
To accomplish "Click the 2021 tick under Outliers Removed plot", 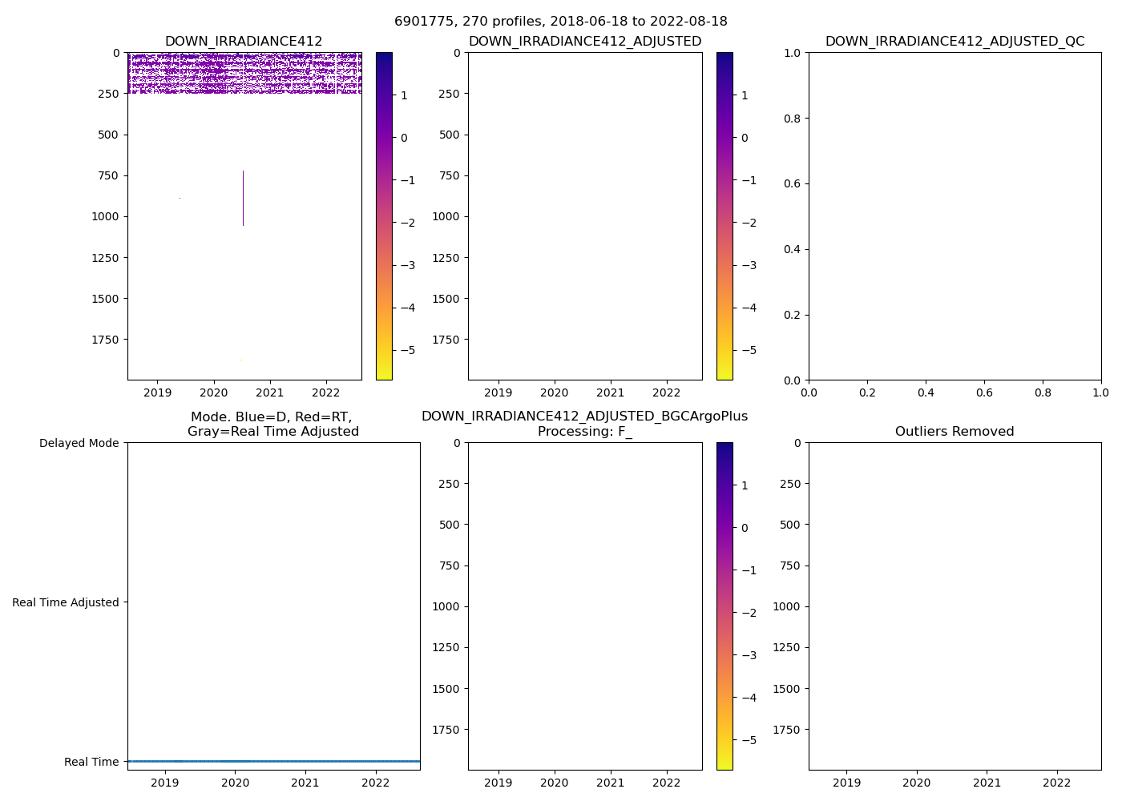I will [x=987, y=783].
